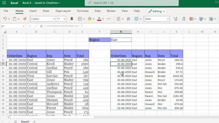Click the Search box
Image resolution: width=219 pixels, height=123 pixels.
(x=131, y=3)
